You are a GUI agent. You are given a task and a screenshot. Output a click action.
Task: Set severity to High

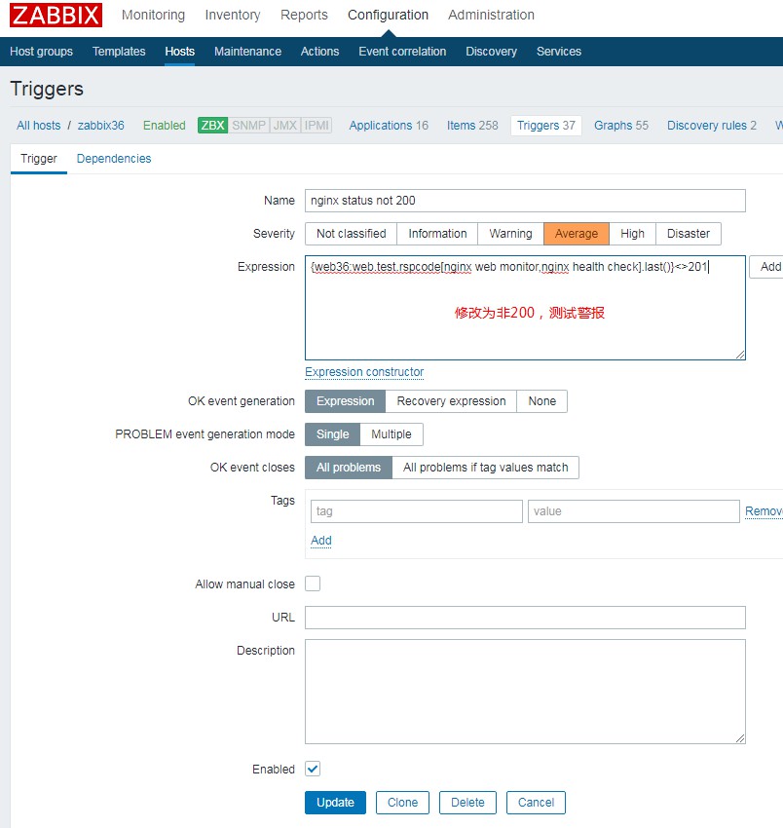tap(632, 234)
